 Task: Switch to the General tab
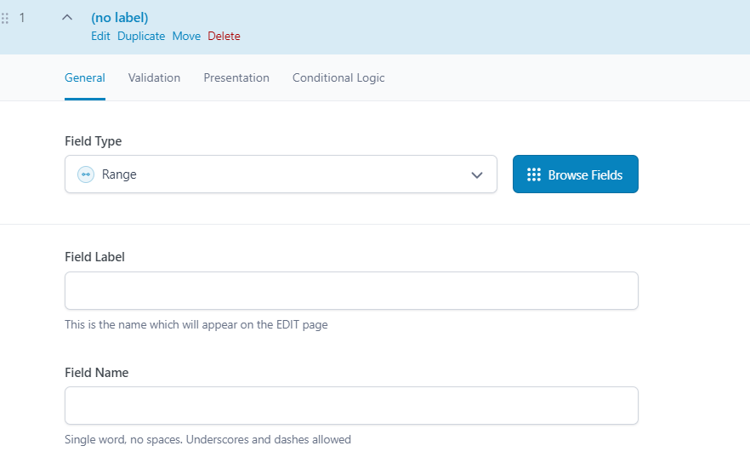[x=85, y=77]
